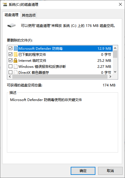The width and height of the screenshot is (125, 178).
Task: Check the Windows 错误报告和反馈诊断 checkbox
Action: (x=10, y=66)
